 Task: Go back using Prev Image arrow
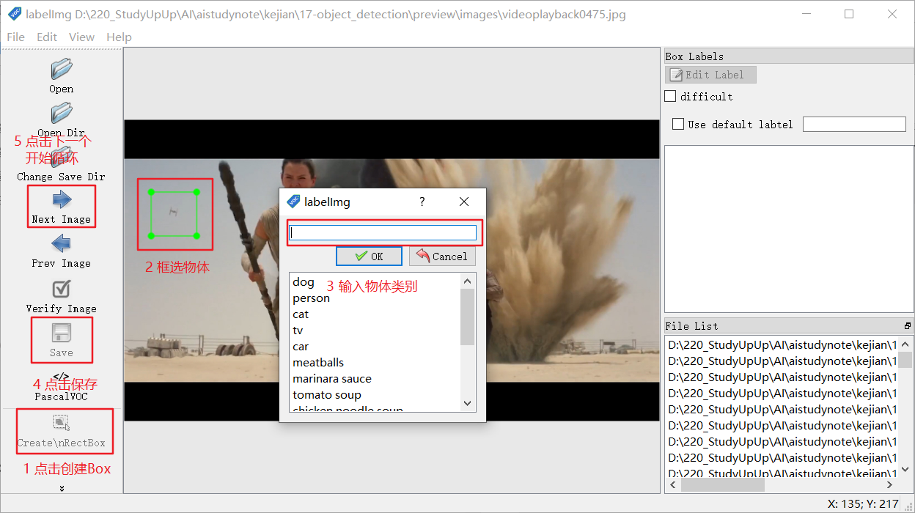pyautogui.click(x=62, y=243)
